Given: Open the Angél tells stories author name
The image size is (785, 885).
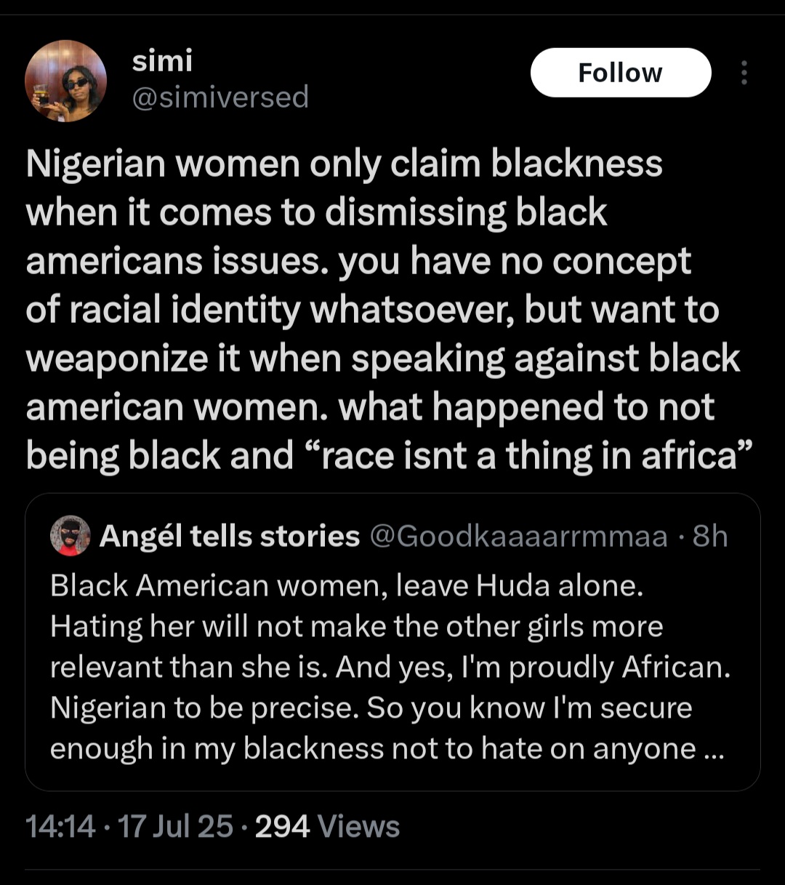Looking at the screenshot, I should (x=230, y=537).
